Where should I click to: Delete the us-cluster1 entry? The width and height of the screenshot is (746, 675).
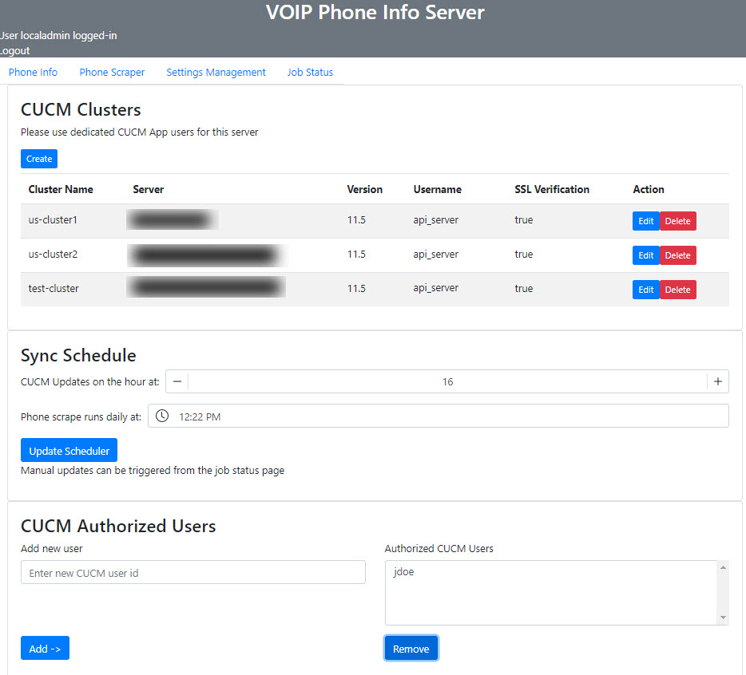677,221
